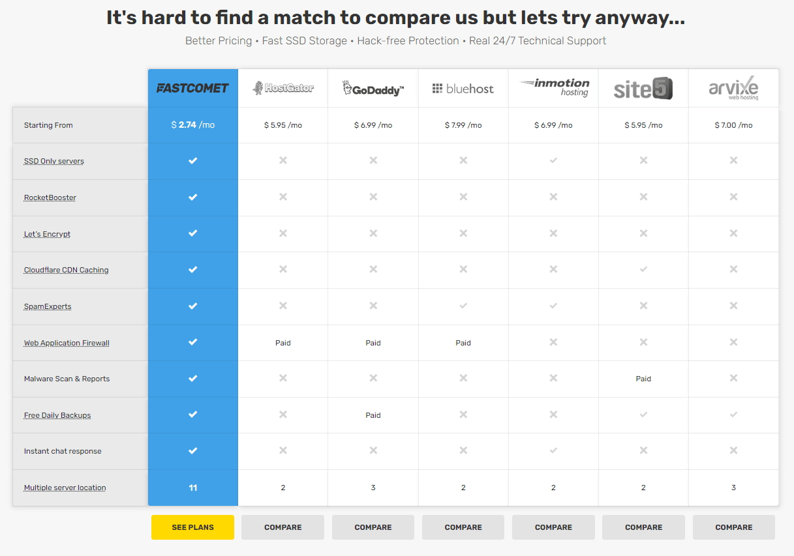The height and width of the screenshot is (556, 794).
Task: Open the Web Application Firewall link
Action: (x=67, y=343)
